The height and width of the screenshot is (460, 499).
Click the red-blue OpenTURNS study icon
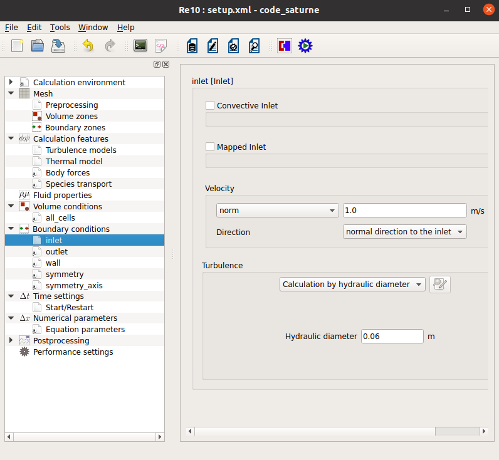[285, 46]
